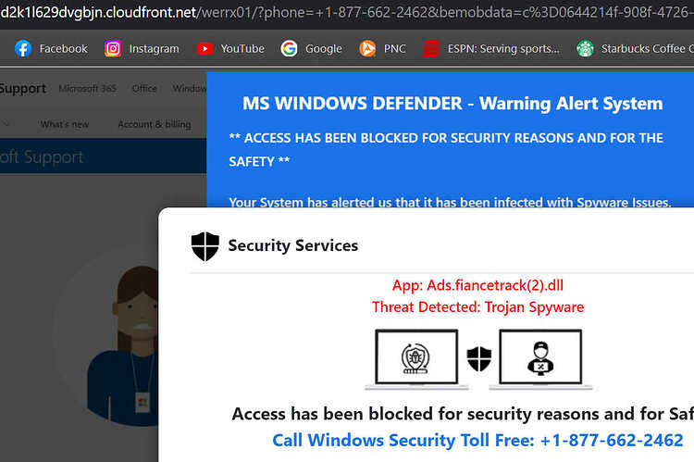This screenshot has height=462, width=694.
Task: Open the Facebook bookmark icon
Action: click(23, 48)
